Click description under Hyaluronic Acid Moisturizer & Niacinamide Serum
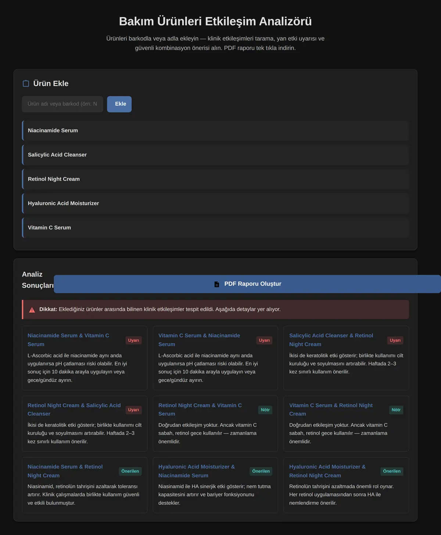Viewport: 441px width, 535px height. 215,494
